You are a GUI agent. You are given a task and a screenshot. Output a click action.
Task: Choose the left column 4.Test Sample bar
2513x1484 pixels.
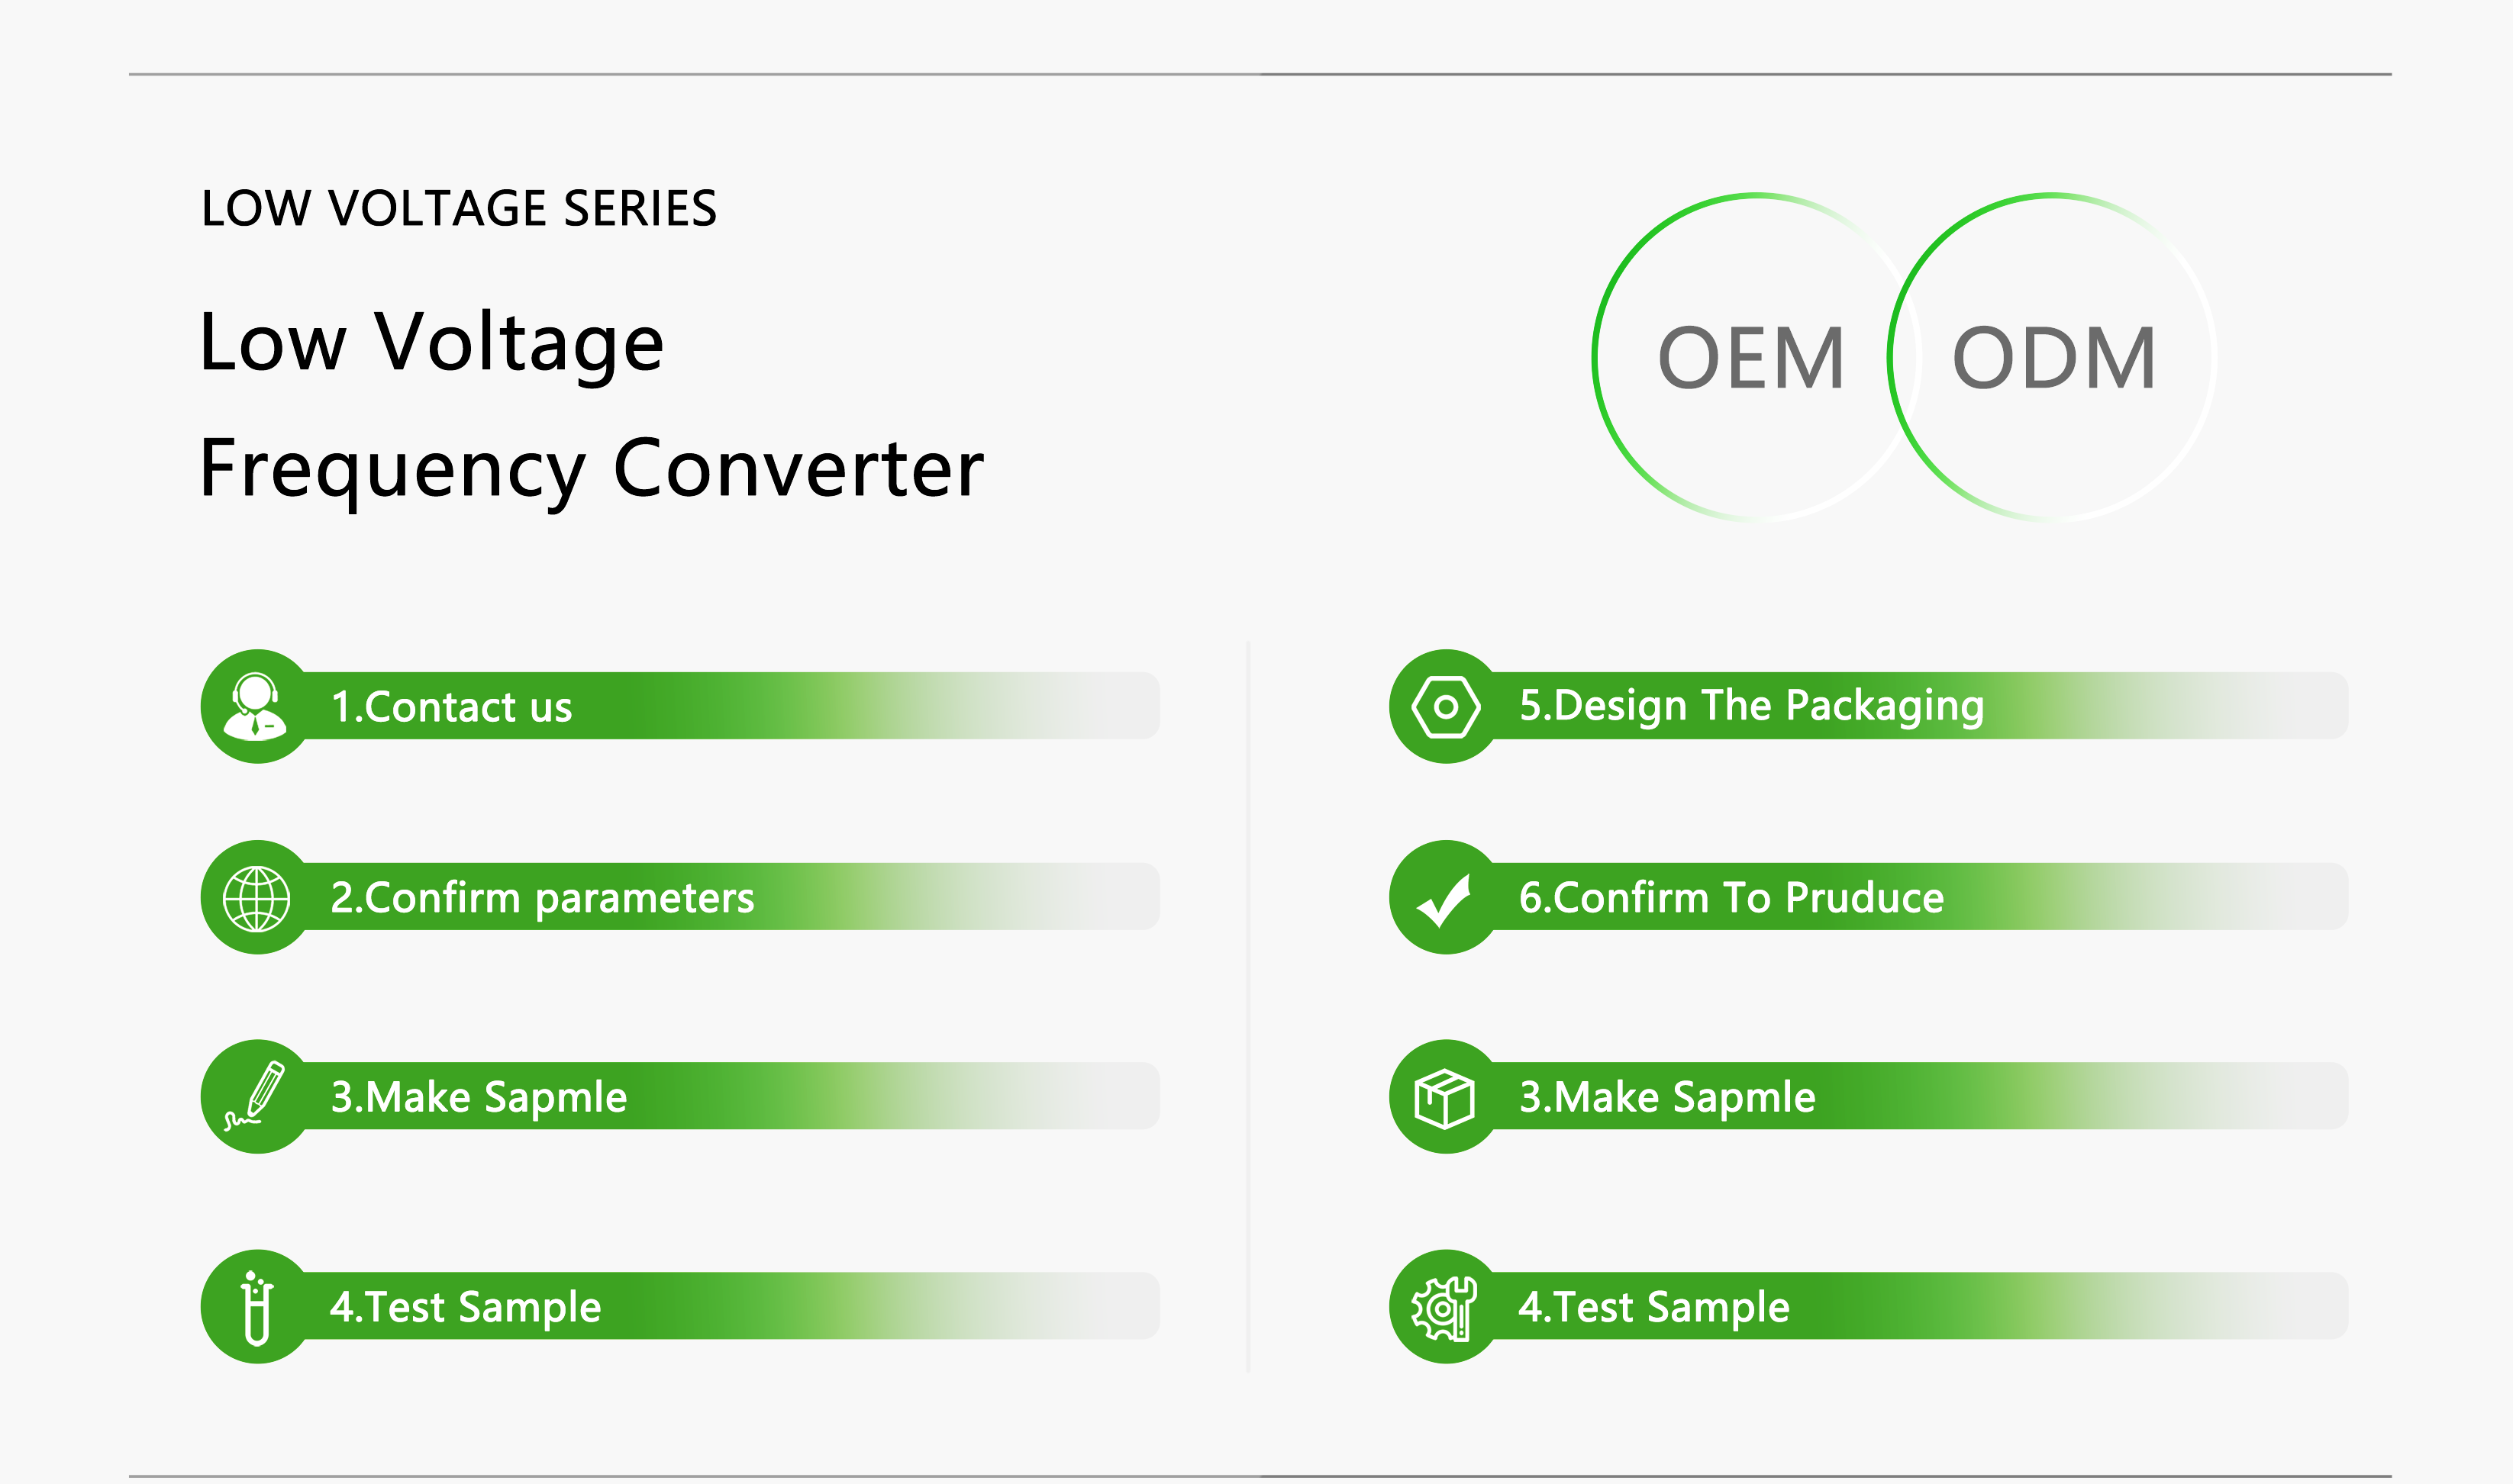point(680,1306)
